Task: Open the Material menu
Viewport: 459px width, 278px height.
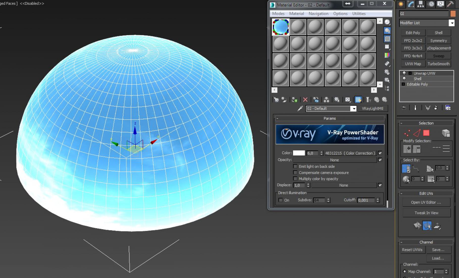Action: tap(296, 14)
